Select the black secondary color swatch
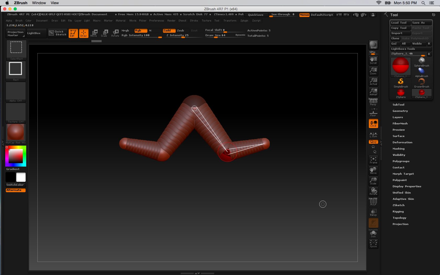Screen dimensions: 440x275 point(10,177)
